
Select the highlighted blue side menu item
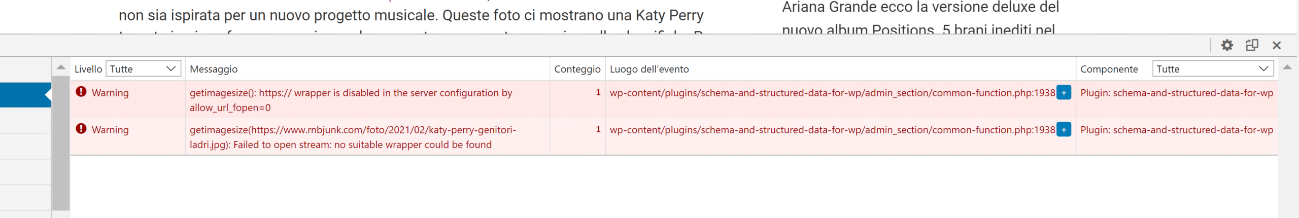[x=25, y=95]
